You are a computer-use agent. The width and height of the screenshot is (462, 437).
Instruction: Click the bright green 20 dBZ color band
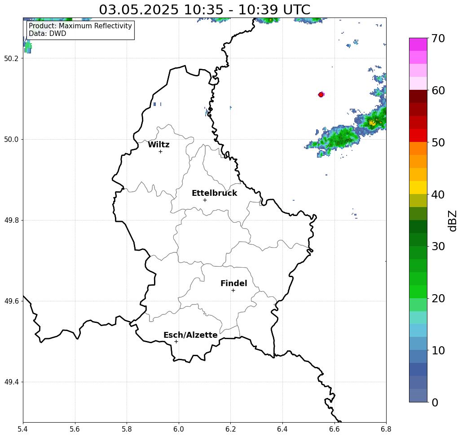pyautogui.click(x=418, y=292)
